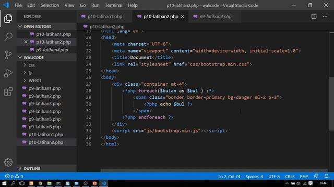Select p10-latihan2.php in the file tree

[46, 142]
